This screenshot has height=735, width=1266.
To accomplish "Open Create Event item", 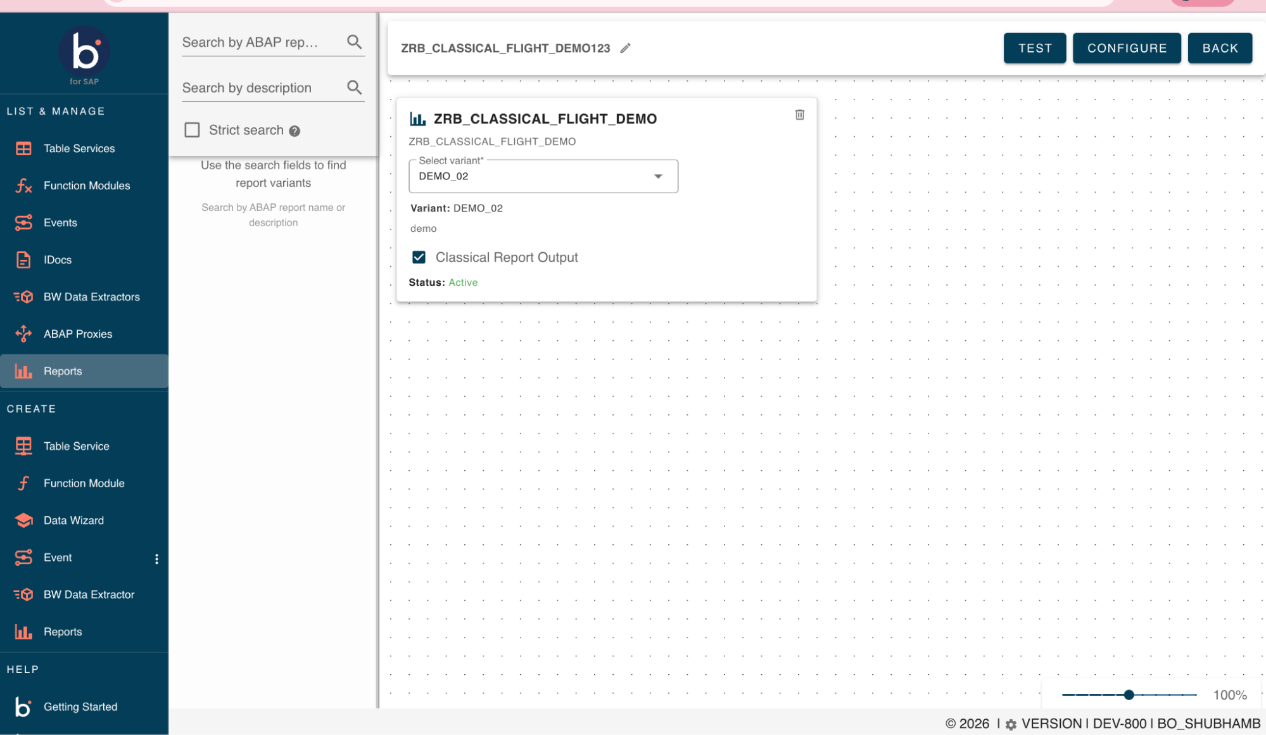I will pos(75,558).
